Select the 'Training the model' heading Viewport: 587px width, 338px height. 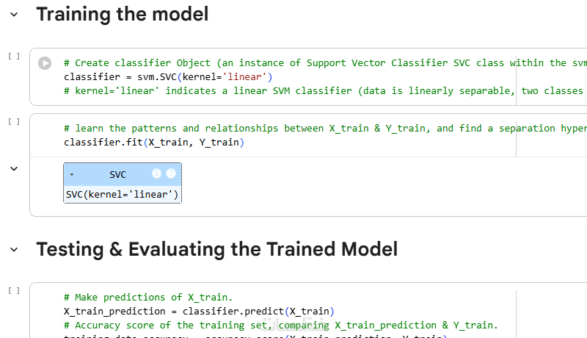(x=122, y=14)
